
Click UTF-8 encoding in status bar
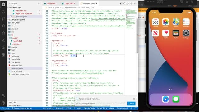(x=68, y=108)
